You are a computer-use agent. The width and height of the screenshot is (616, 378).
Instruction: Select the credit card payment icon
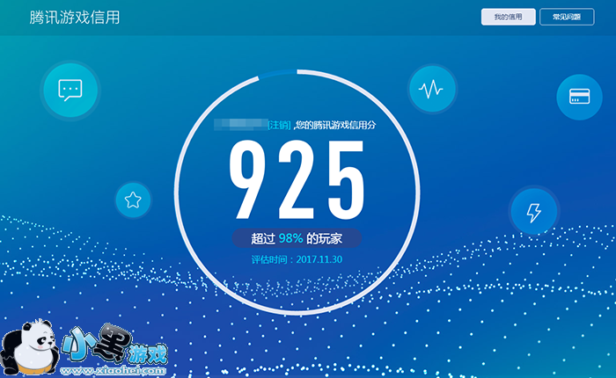coord(579,97)
